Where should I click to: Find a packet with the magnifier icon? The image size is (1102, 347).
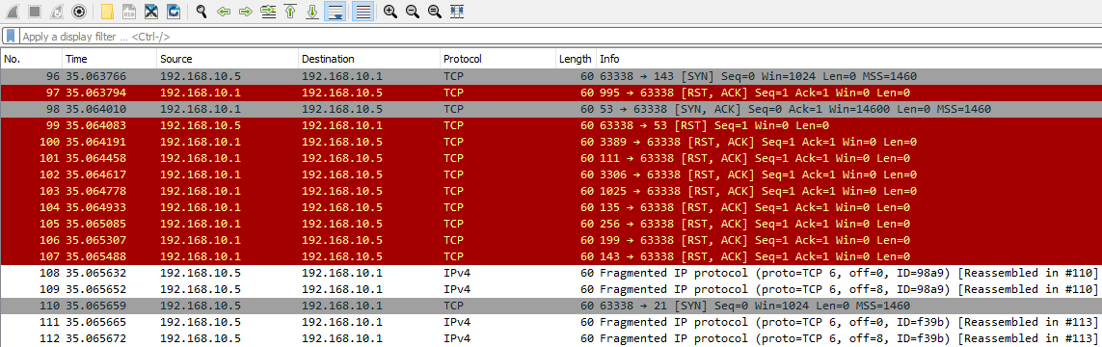coord(202,12)
